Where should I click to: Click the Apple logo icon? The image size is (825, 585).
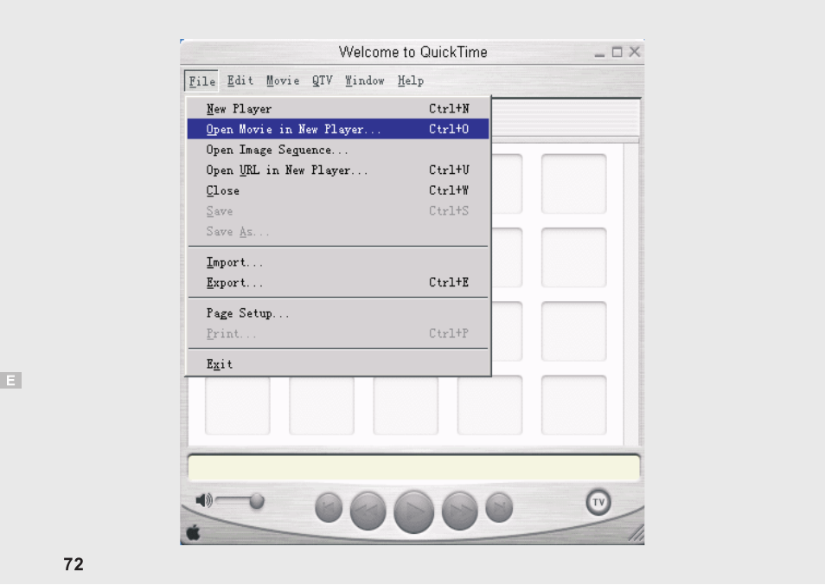point(193,532)
